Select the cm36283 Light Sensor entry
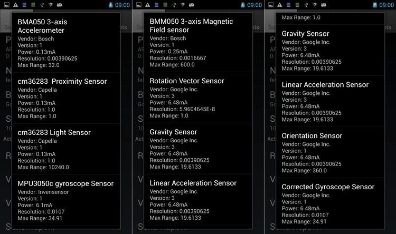 [x=66, y=149]
